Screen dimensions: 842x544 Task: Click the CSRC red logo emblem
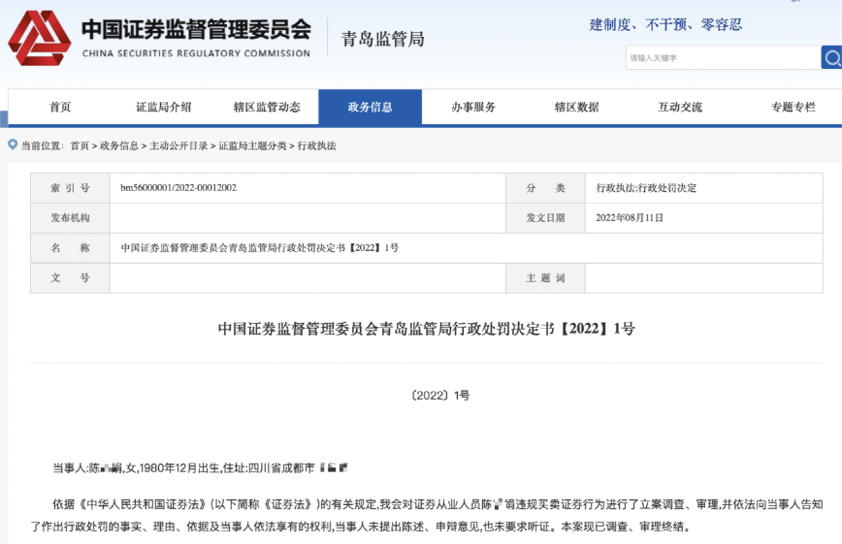click(x=39, y=38)
